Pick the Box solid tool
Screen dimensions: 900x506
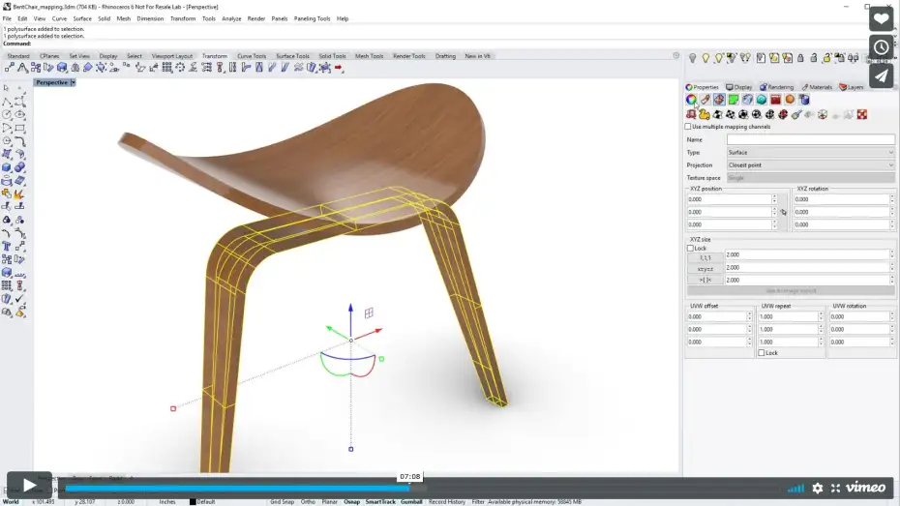[7, 167]
